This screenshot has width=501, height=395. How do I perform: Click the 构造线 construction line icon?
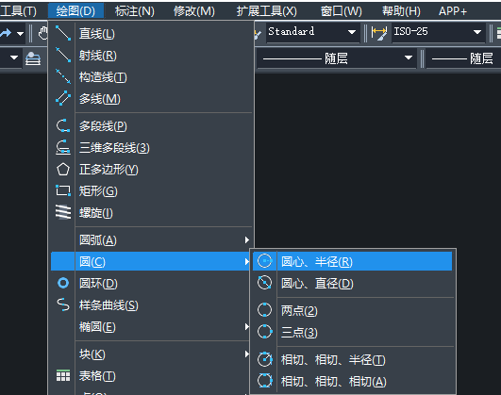63,76
